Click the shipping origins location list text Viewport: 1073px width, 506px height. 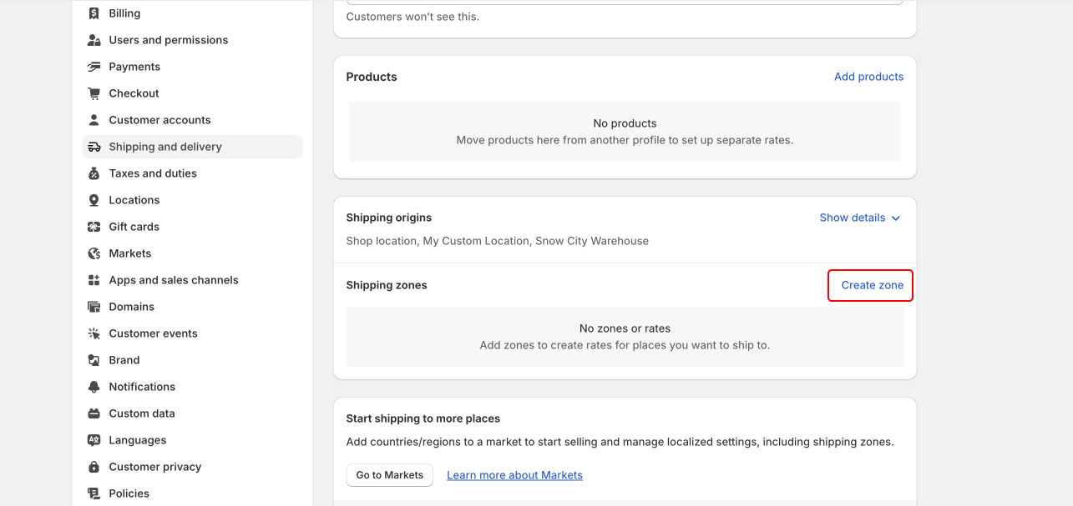click(498, 241)
